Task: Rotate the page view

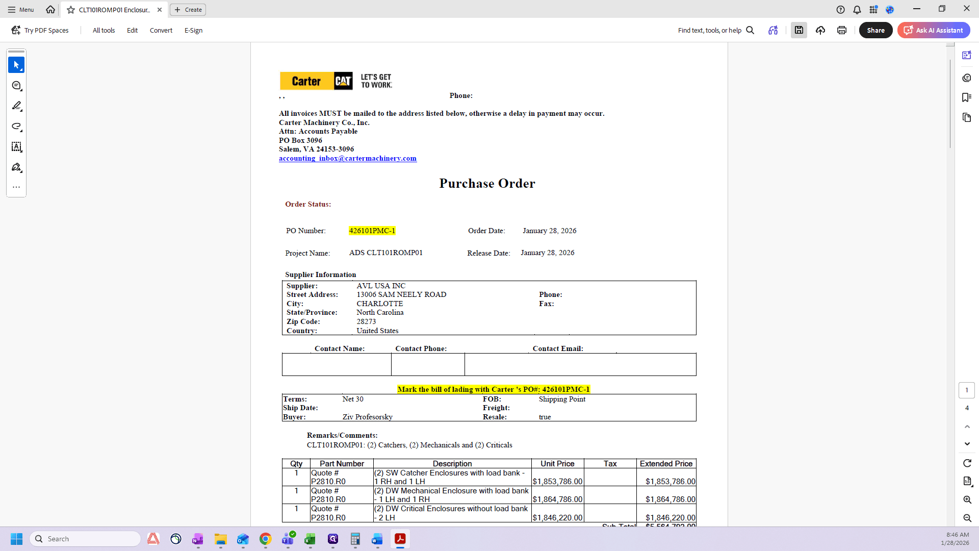Action: (x=967, y=463)
